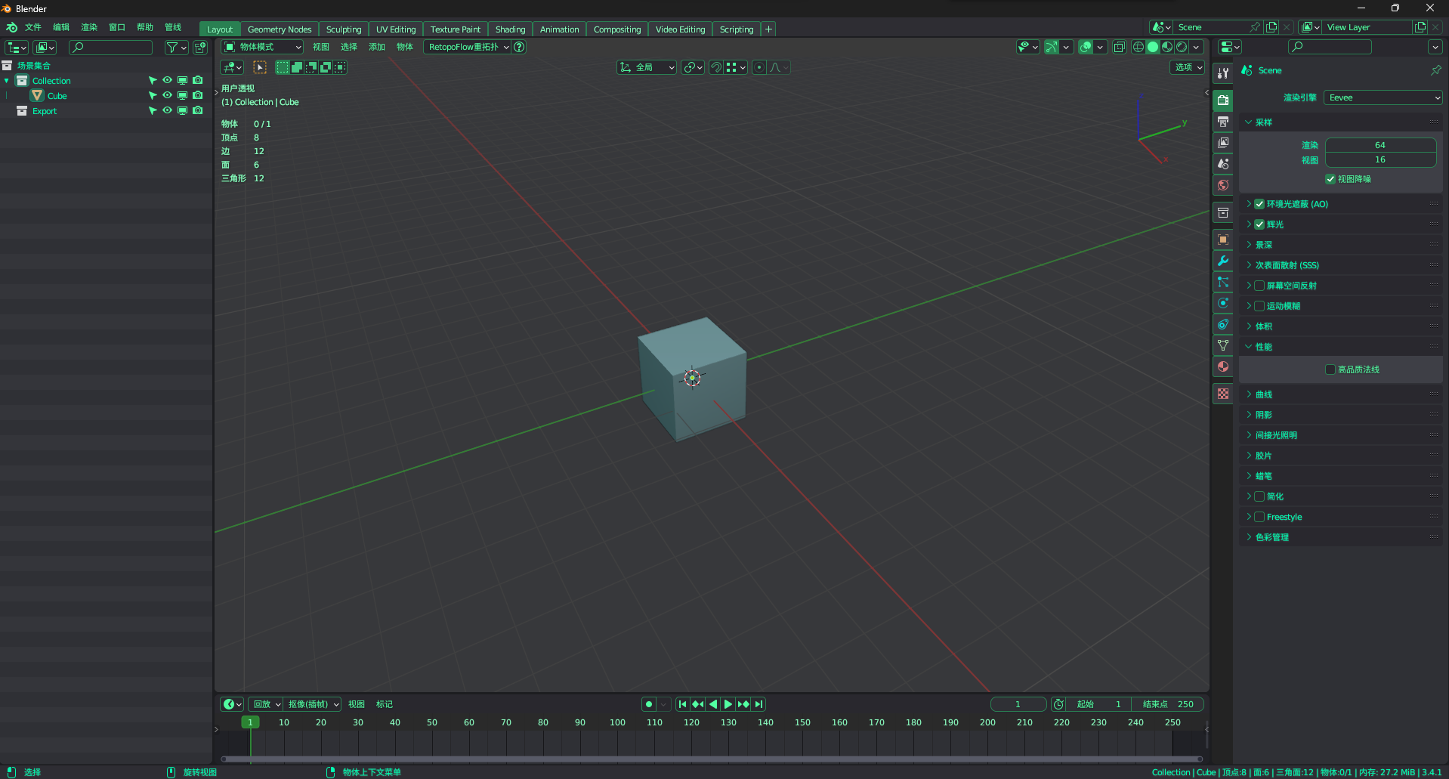Play animation forward

728,704
